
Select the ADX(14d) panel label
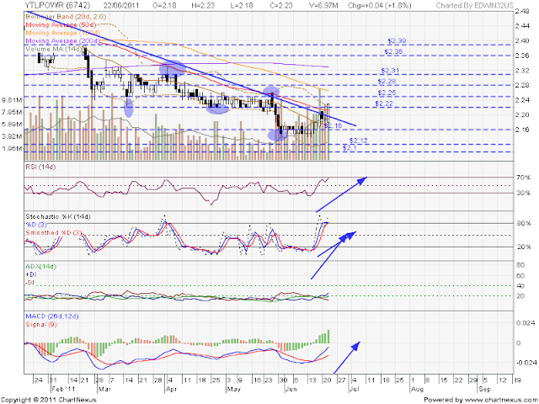[41, 266]
